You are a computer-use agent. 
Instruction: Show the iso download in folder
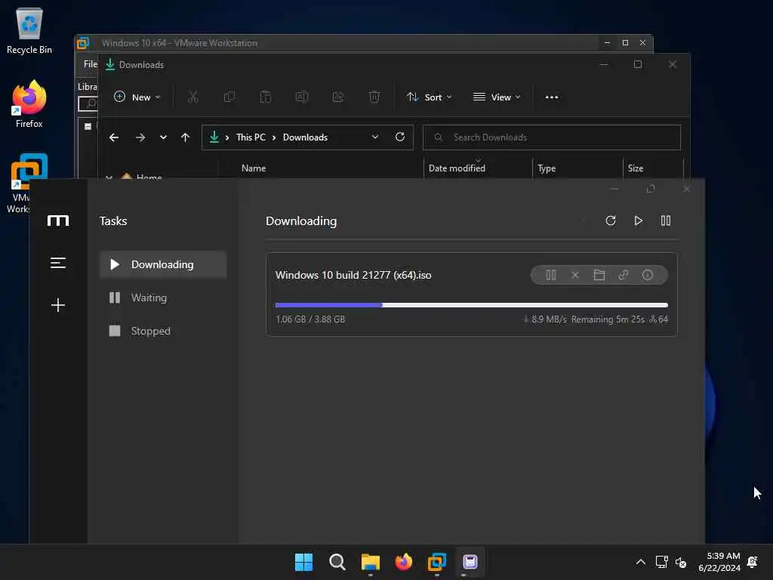pyautogui.click(x=599, y=275)
